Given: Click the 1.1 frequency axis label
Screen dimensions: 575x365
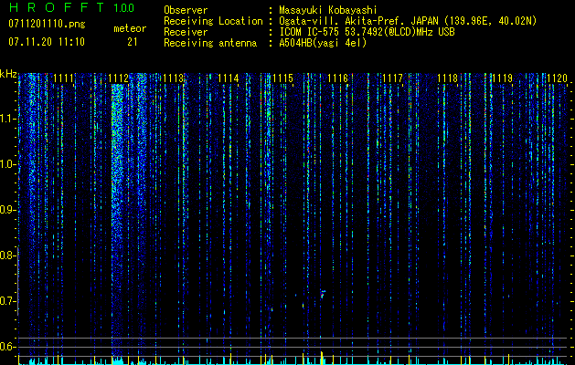Looking at the screenshot, I should [8, 119].
